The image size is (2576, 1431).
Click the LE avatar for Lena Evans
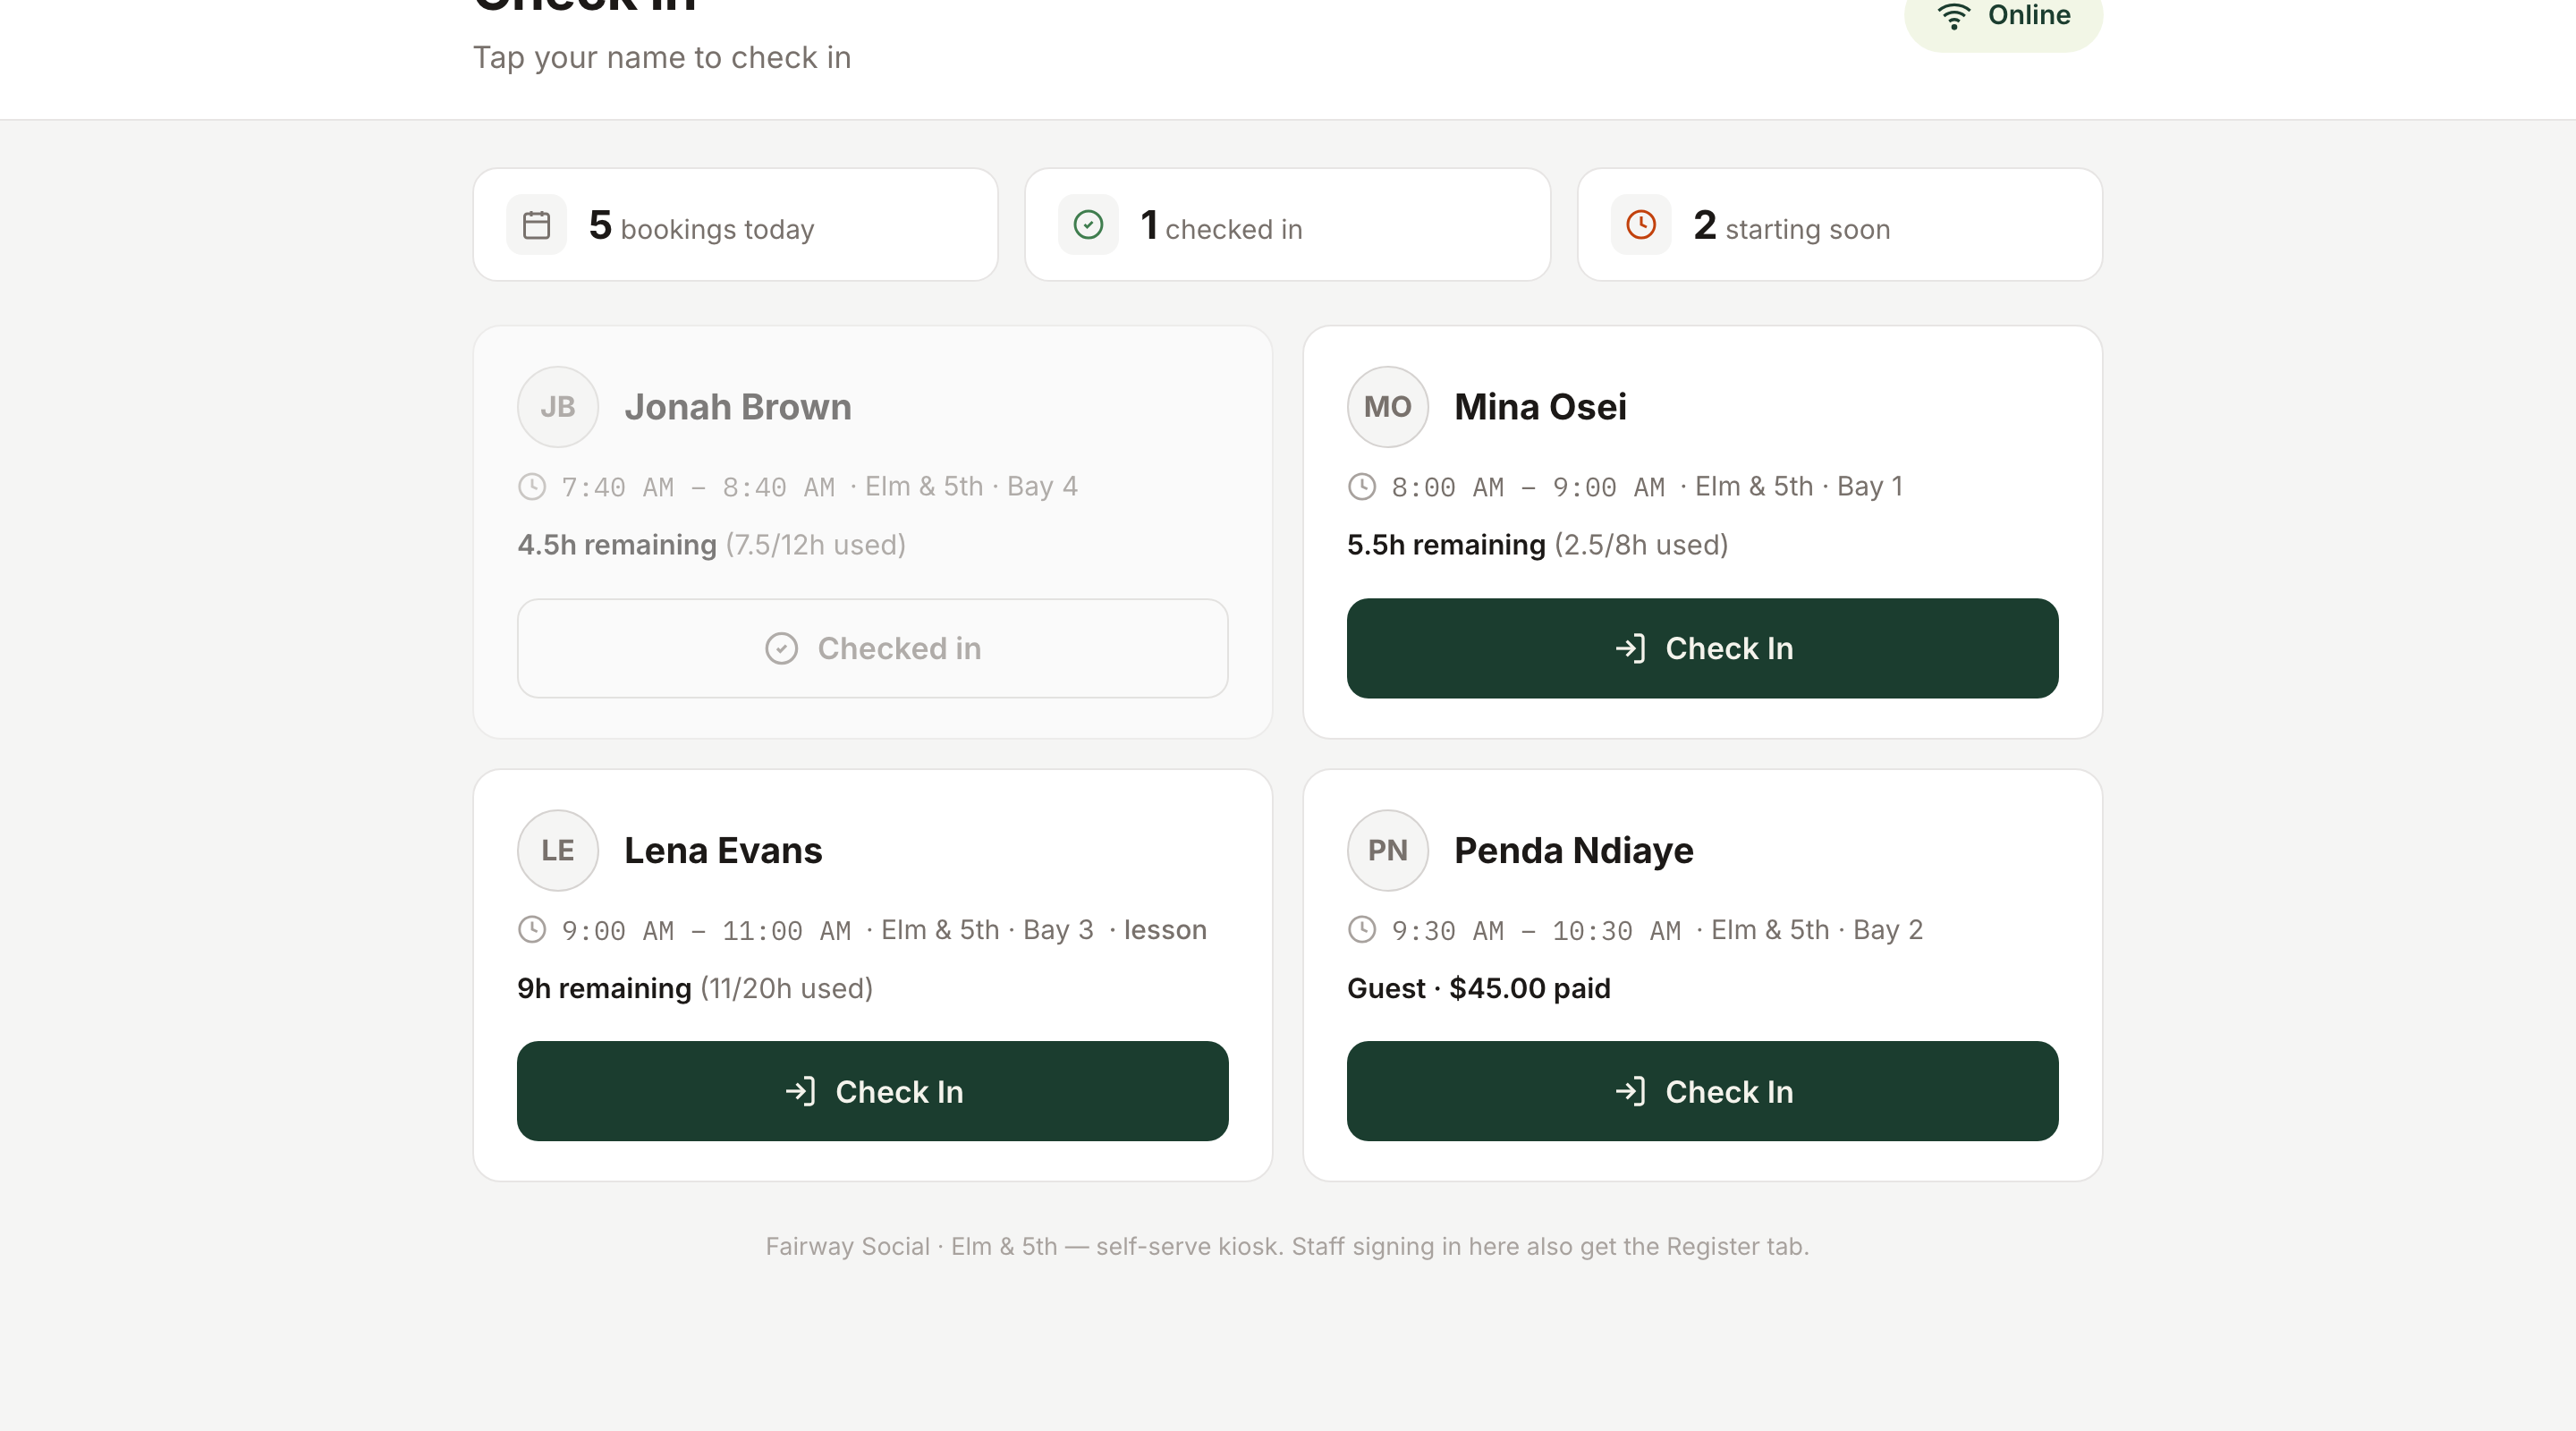click(x=558, y=850)
